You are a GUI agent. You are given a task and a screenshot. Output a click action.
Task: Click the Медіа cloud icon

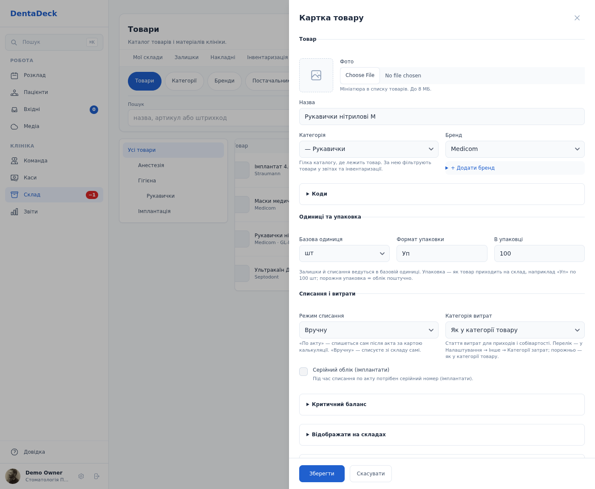click(14, 127)
